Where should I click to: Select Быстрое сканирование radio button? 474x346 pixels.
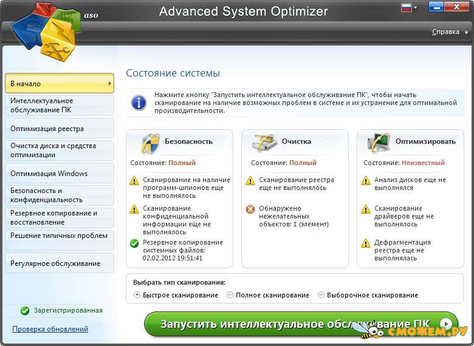click(x=137, y=294)
